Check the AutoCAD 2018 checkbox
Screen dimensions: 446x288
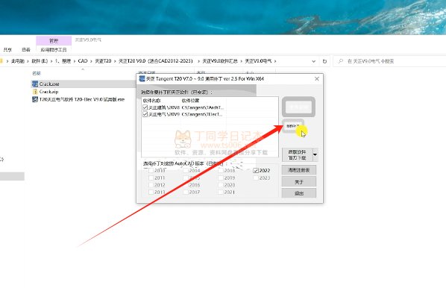coord(221,170)
